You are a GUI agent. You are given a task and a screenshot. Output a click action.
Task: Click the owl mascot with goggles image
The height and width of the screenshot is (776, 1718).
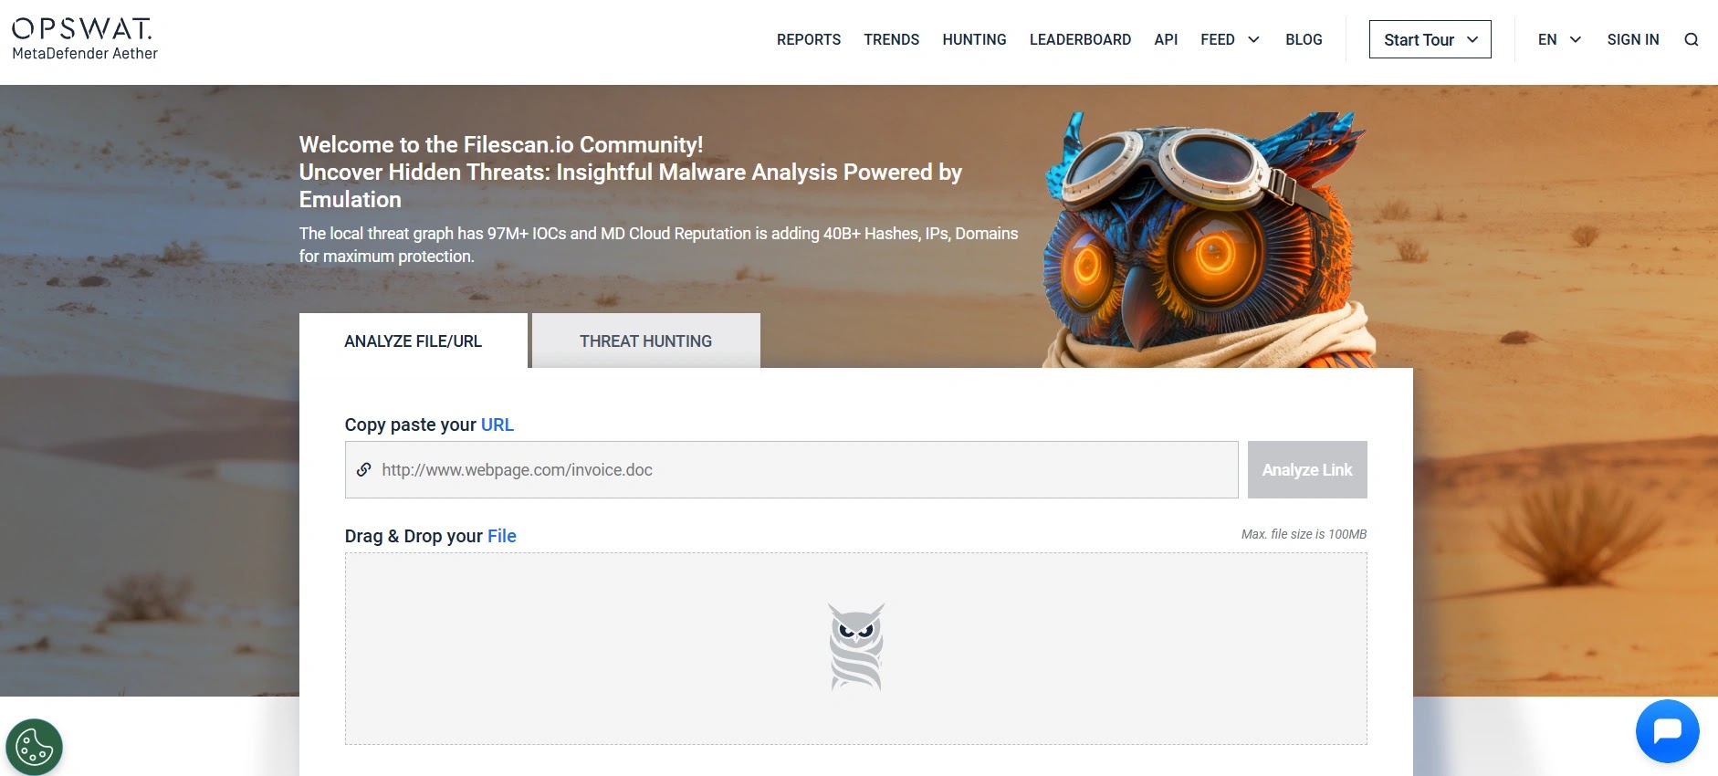(1207, 239)
